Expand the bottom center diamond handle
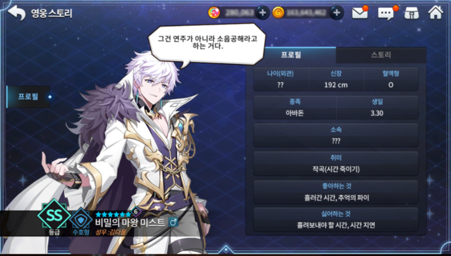The width and height of the screenshot is (451, 256). (226, 249)
